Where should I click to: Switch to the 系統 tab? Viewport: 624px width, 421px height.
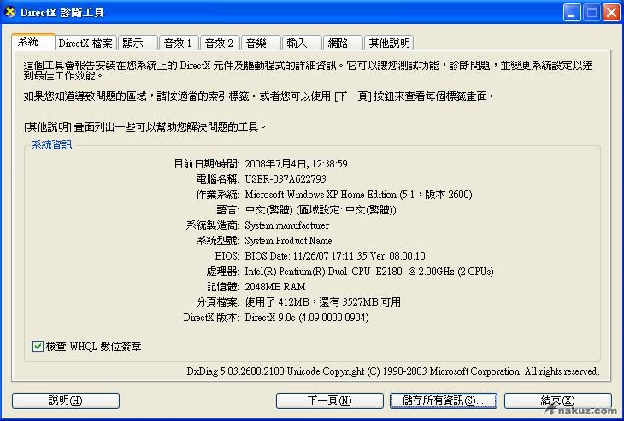33,42
